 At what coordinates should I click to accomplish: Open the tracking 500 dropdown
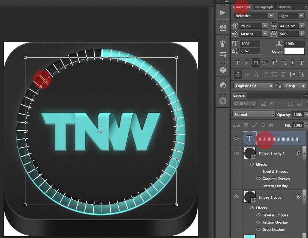(x=302, y=34)
